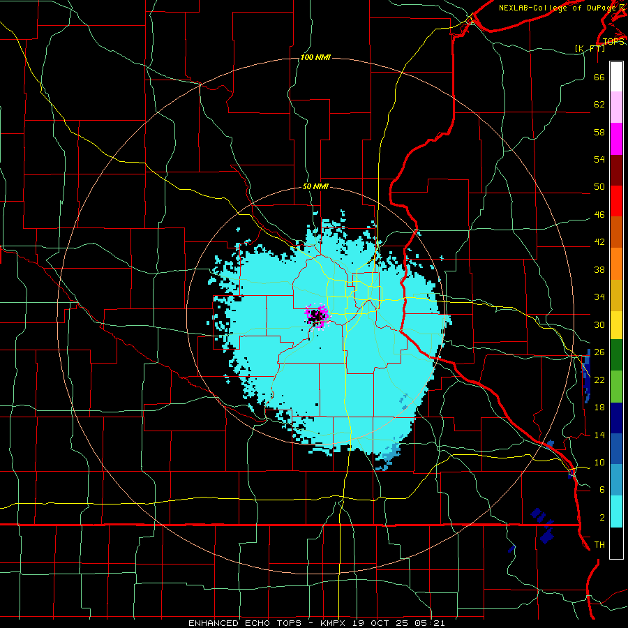
Task: Pick the bright red legend swatch
Action: tap(616, 201)
